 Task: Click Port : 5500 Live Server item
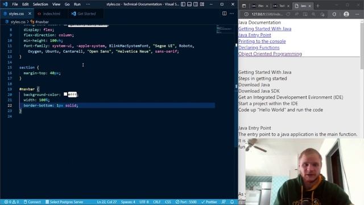click(x=186, y=202)
